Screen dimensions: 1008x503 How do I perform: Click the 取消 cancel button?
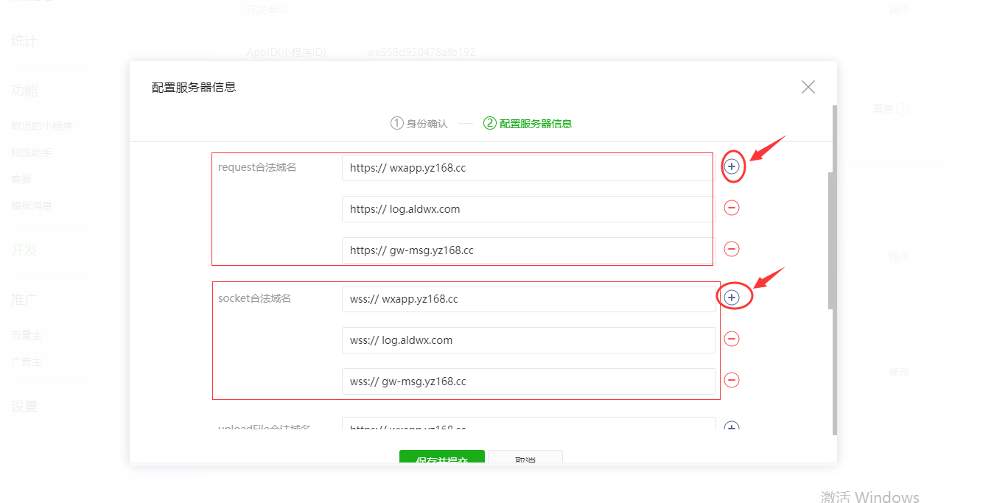[x=525, y=457]
